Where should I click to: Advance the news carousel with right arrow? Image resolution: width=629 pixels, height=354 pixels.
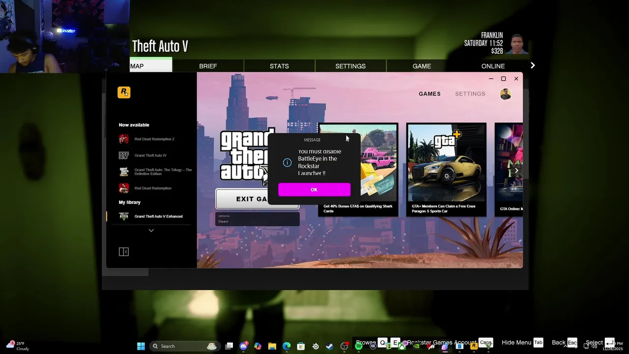pyautogui.click(x=516, y=171)
